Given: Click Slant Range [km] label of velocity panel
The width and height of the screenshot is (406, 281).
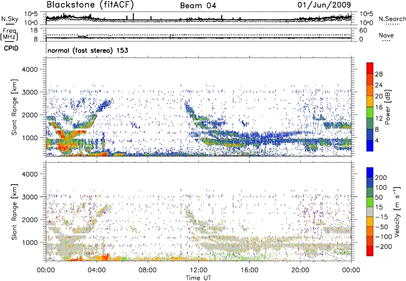Looking at the screenshot, I should tap(14, 212).
